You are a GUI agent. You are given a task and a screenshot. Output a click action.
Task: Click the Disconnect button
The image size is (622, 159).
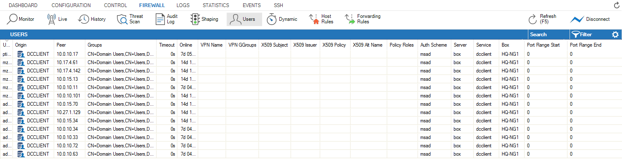(x=590, y=19)
